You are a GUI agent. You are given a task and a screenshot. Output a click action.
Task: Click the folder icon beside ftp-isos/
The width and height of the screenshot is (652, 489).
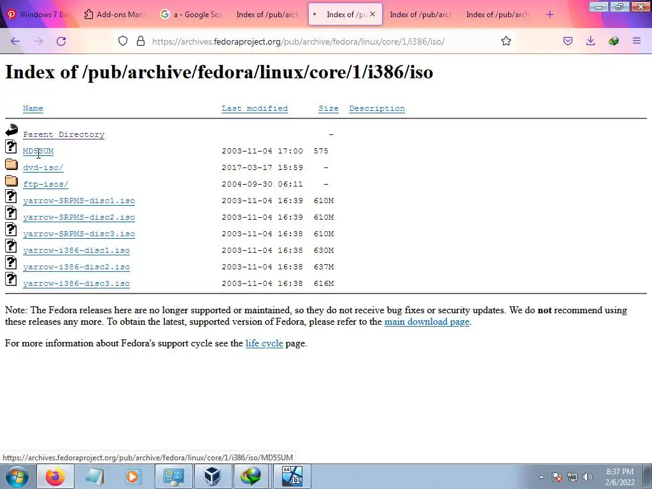tap(11, 181)
